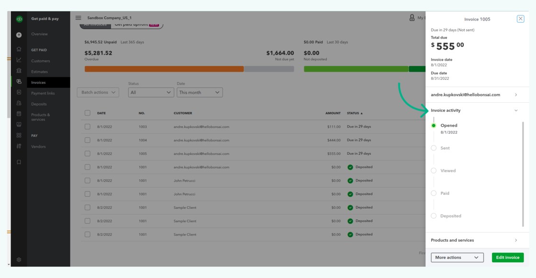Open the Date filter dropdown showing This month
The width and height of the screenshot is (536, 278).
tap(200, 92)
